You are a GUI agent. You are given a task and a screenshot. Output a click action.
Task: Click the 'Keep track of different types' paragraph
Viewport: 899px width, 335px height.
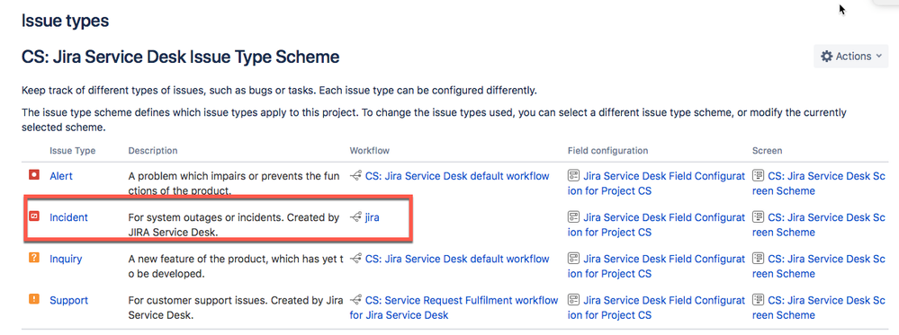pyautogui.click(x=279, y=91)
